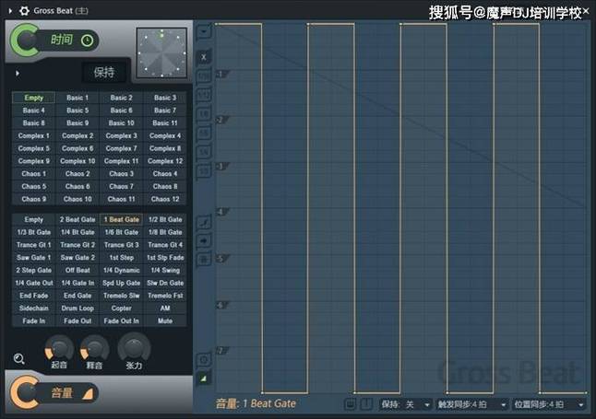
Task: Click the second small icon left of 保持 dropdown
Action: click(x=367, y=404)
